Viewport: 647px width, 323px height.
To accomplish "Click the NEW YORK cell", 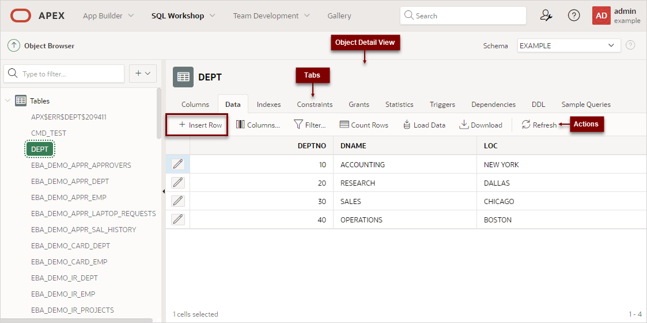I will pyautogui.click(x=562, y=164).
